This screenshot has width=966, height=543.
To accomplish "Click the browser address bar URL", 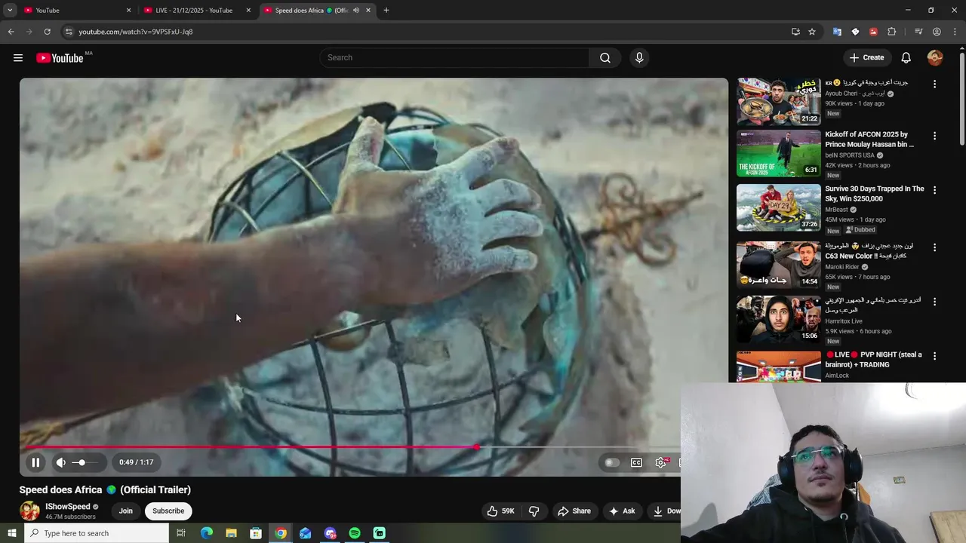I will pos(136,32).
